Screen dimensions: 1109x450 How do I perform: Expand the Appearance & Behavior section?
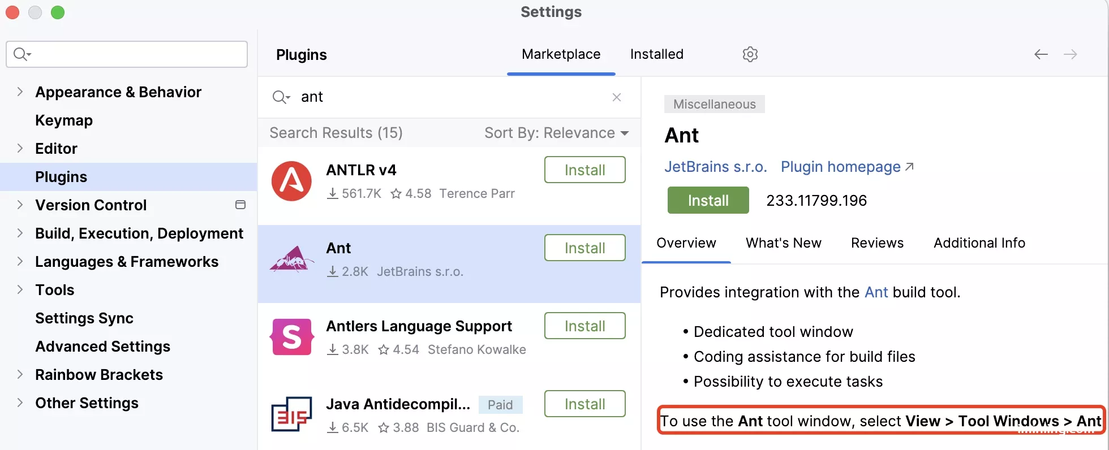coord(20,92)
